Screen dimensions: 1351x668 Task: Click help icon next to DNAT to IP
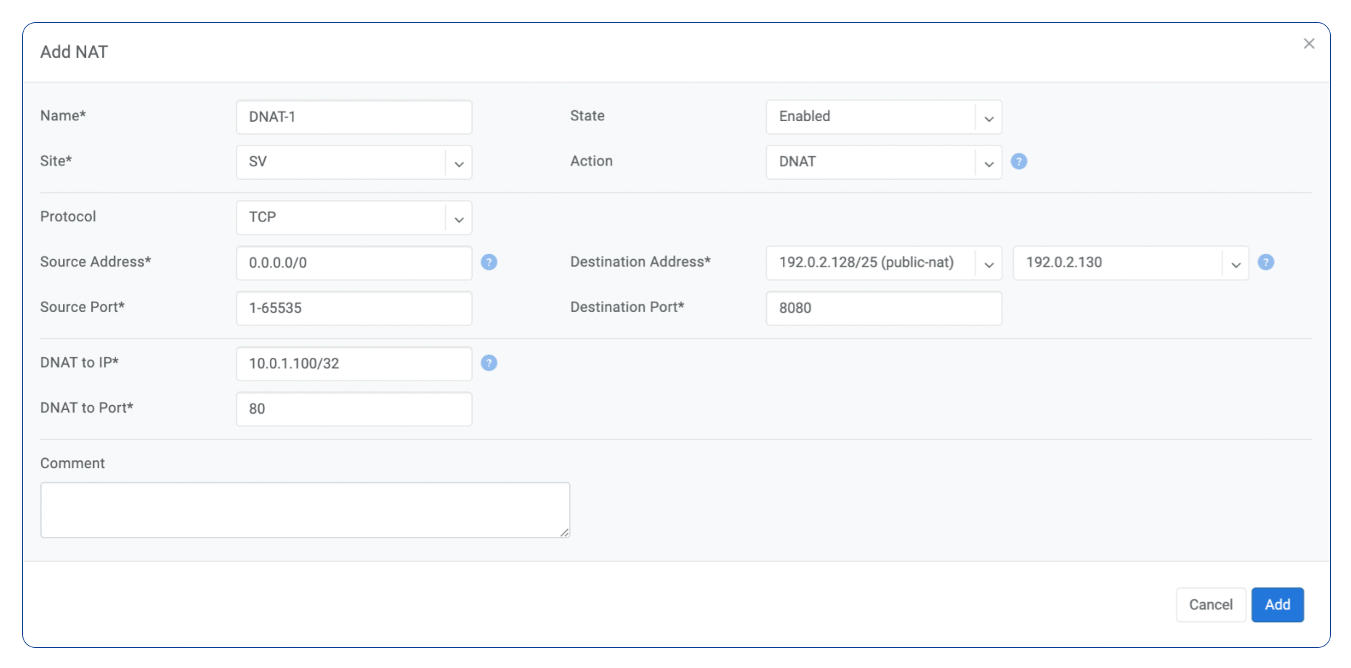click(489, 363)
